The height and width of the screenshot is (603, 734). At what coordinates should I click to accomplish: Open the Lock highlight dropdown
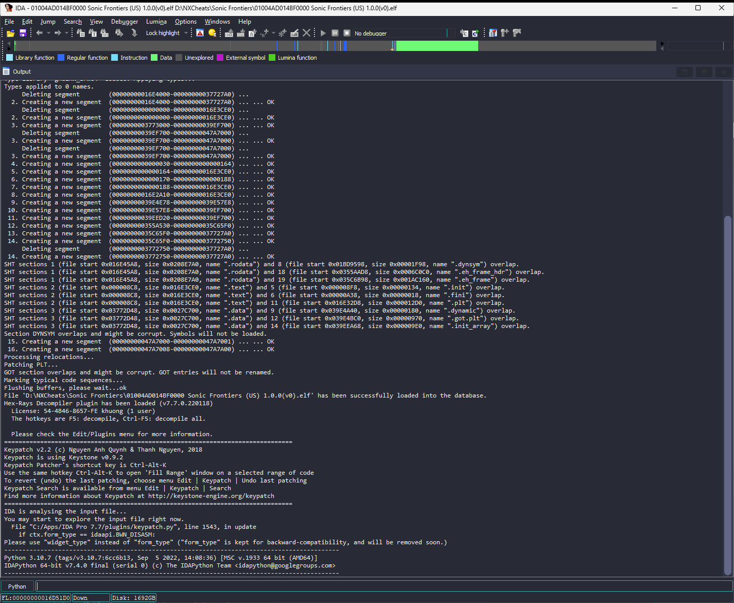(x=186, y=33)
